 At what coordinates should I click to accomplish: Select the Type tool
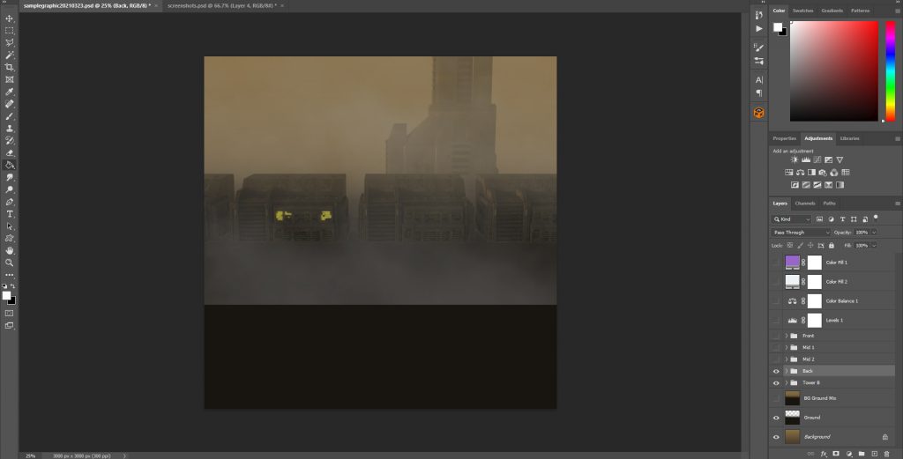[9, 214]
